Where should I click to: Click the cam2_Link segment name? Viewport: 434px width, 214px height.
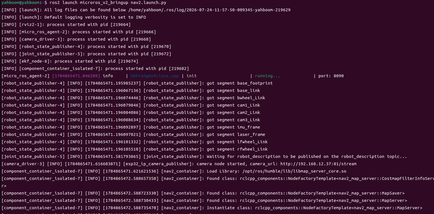[x=249, y=112]
